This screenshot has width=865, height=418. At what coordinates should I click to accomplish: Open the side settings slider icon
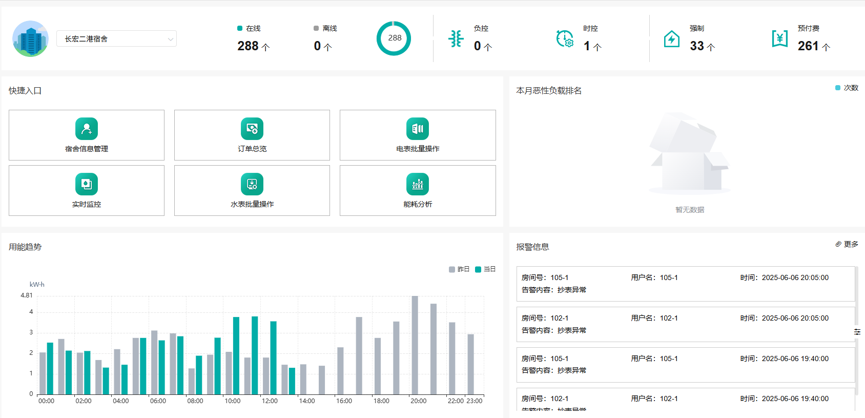[x=857, y=332]
